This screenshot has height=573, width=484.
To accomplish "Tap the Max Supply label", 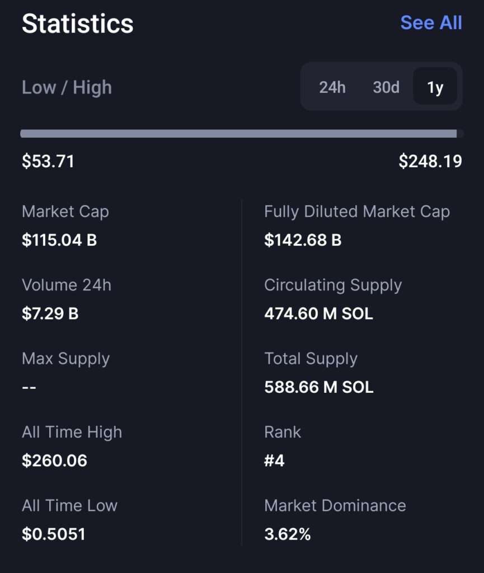I will (x=66, y=359).
